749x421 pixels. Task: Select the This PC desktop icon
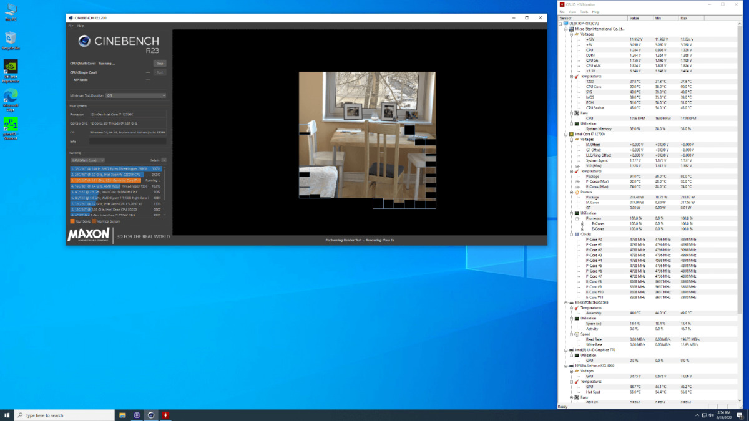(x=11, y=12)
